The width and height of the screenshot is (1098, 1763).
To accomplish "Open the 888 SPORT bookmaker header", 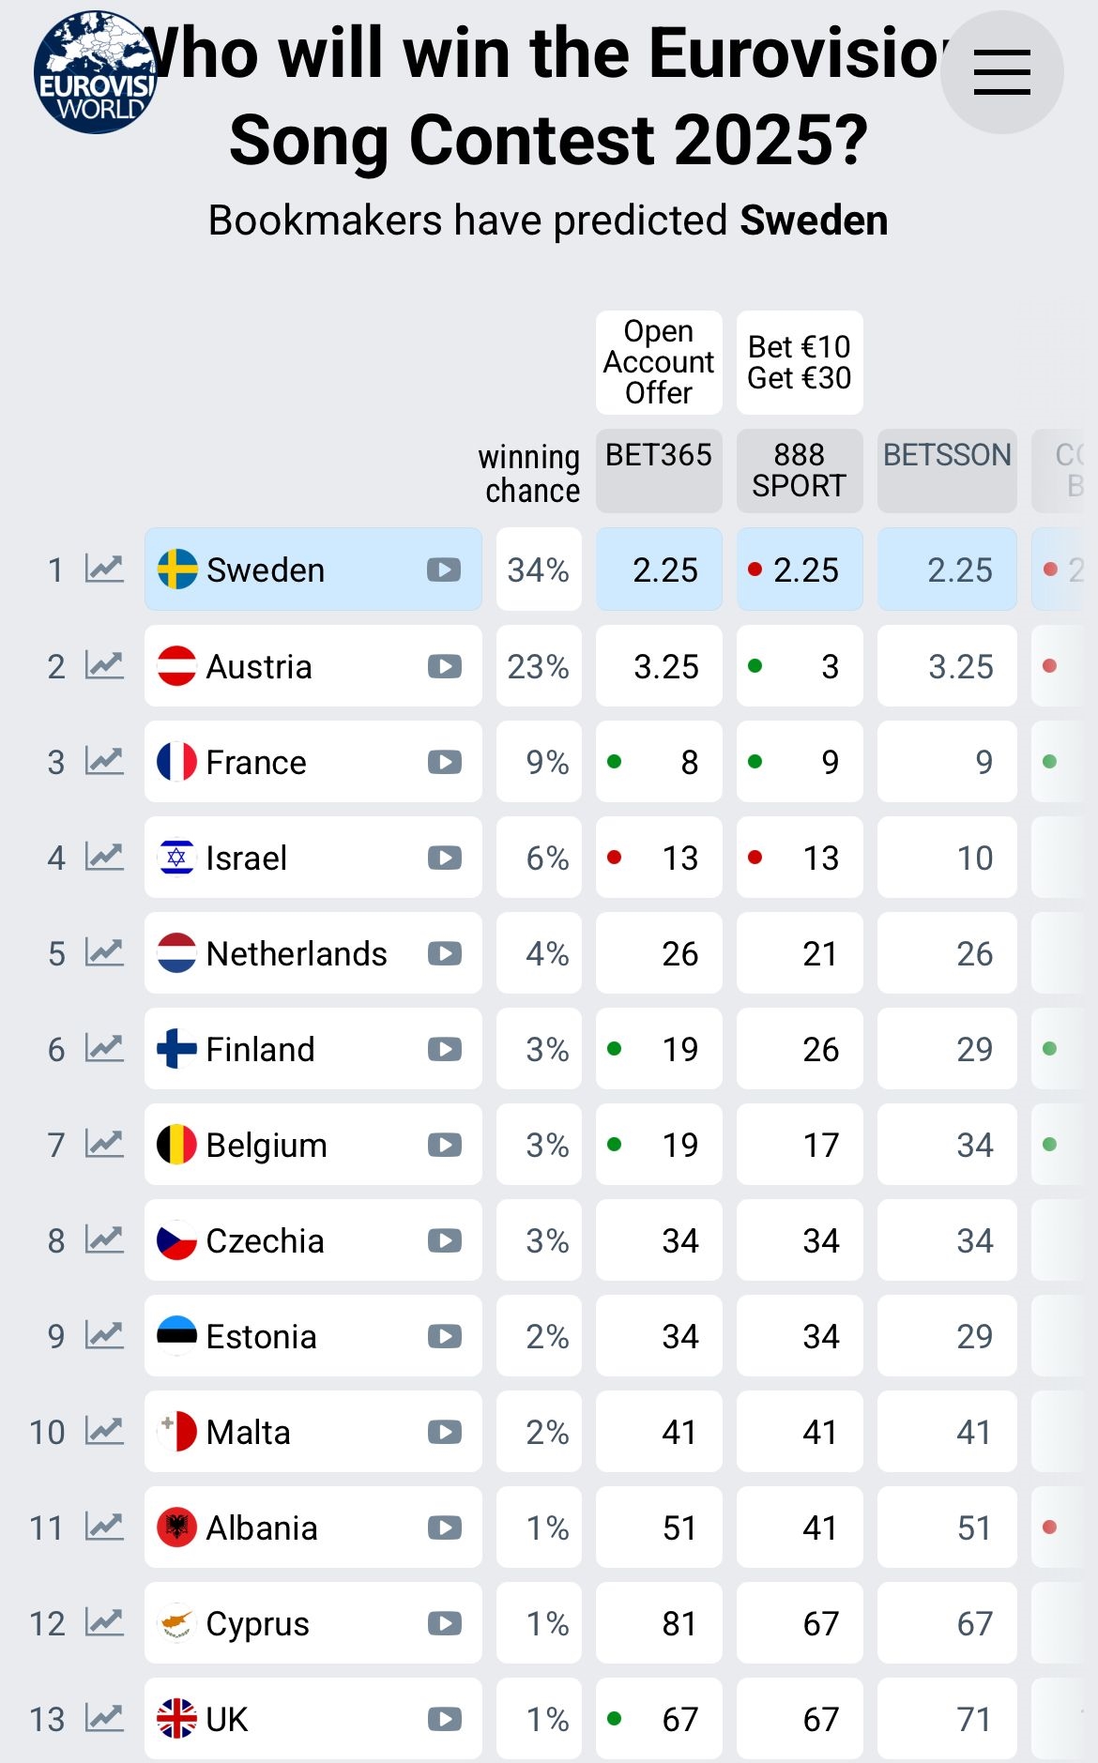I will point(800,470).
